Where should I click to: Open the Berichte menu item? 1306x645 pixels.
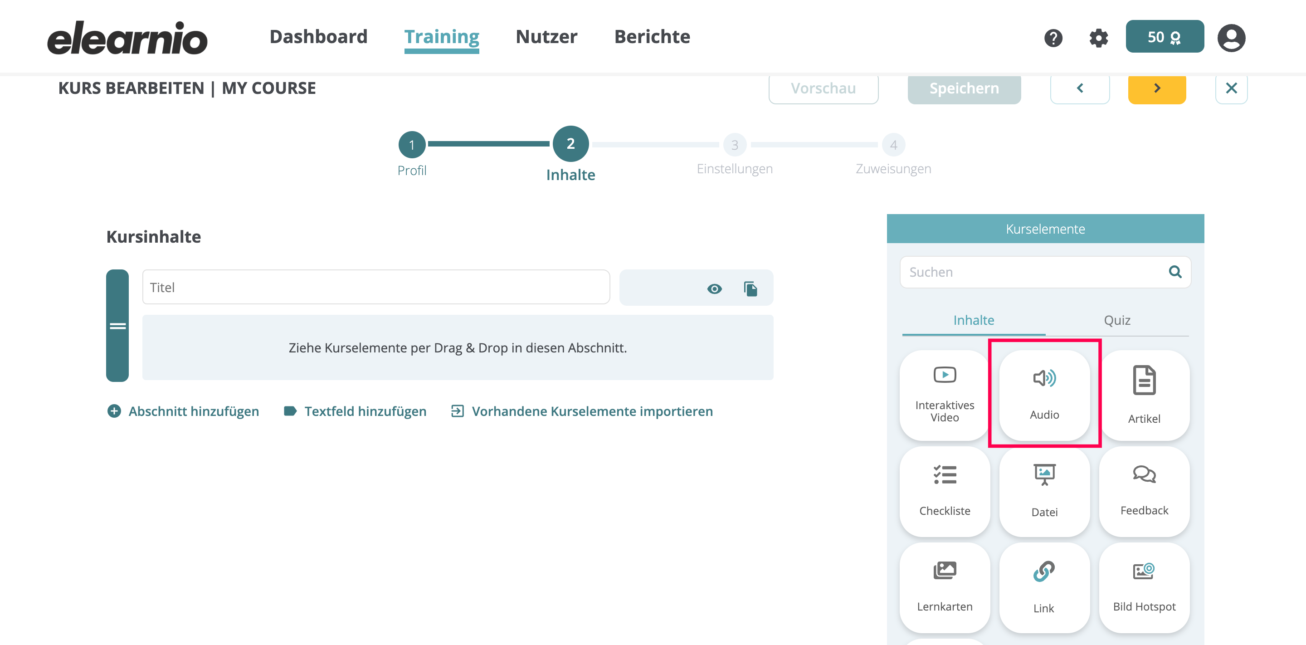click(x=652, y=36)
